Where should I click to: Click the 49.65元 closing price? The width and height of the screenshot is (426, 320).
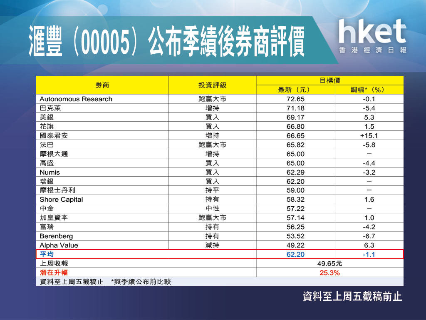(330, 263)
